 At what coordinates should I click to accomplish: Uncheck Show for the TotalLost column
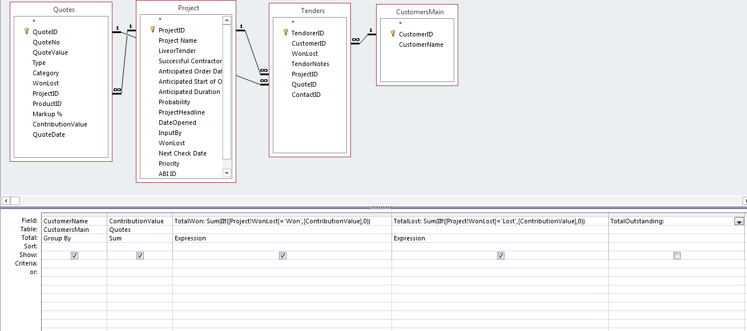[500, 256]
